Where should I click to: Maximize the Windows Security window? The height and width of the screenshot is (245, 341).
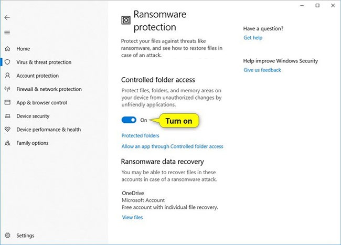click(317, 6)
